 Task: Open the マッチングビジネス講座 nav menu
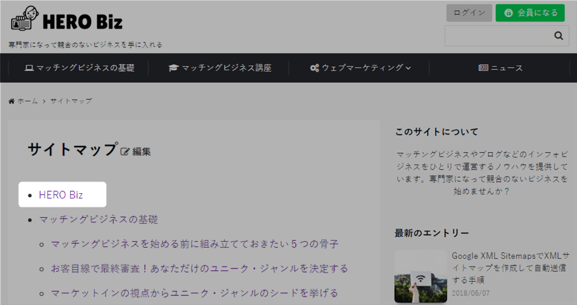point(220,68)
